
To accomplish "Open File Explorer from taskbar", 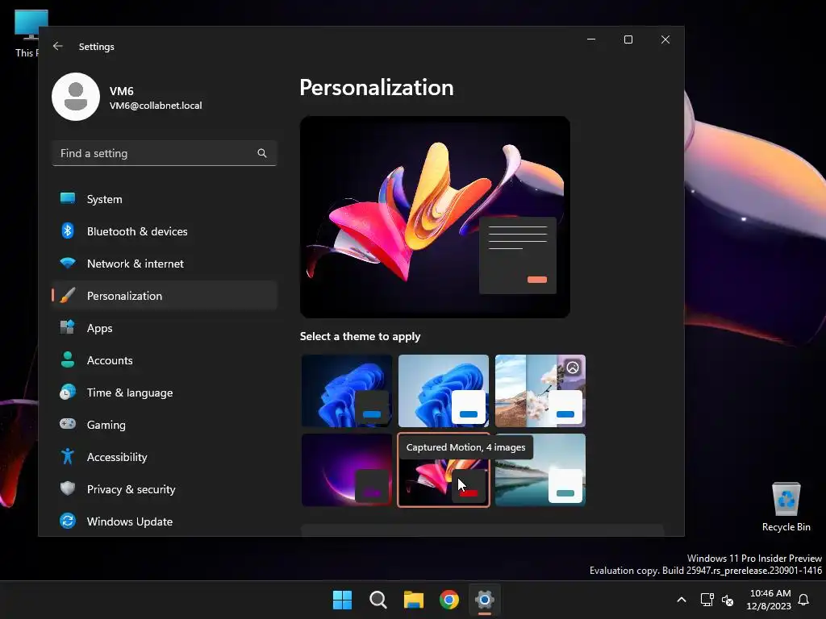I will point(414,600).
